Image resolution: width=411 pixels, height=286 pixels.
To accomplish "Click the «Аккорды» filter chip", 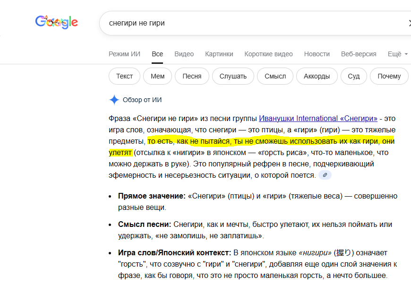I will 317,76.
